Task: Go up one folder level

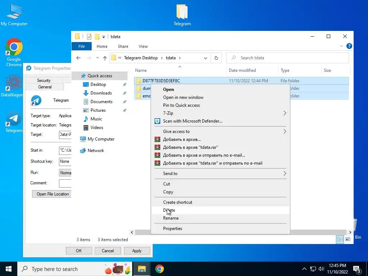Action: [x=105, y=58]
